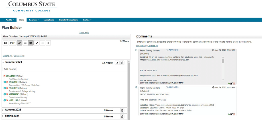Image resolution: width=279 pixels, height=131 pixels.
Task: Collapse the Summer 2023 term section
Action: coord(3,62)
